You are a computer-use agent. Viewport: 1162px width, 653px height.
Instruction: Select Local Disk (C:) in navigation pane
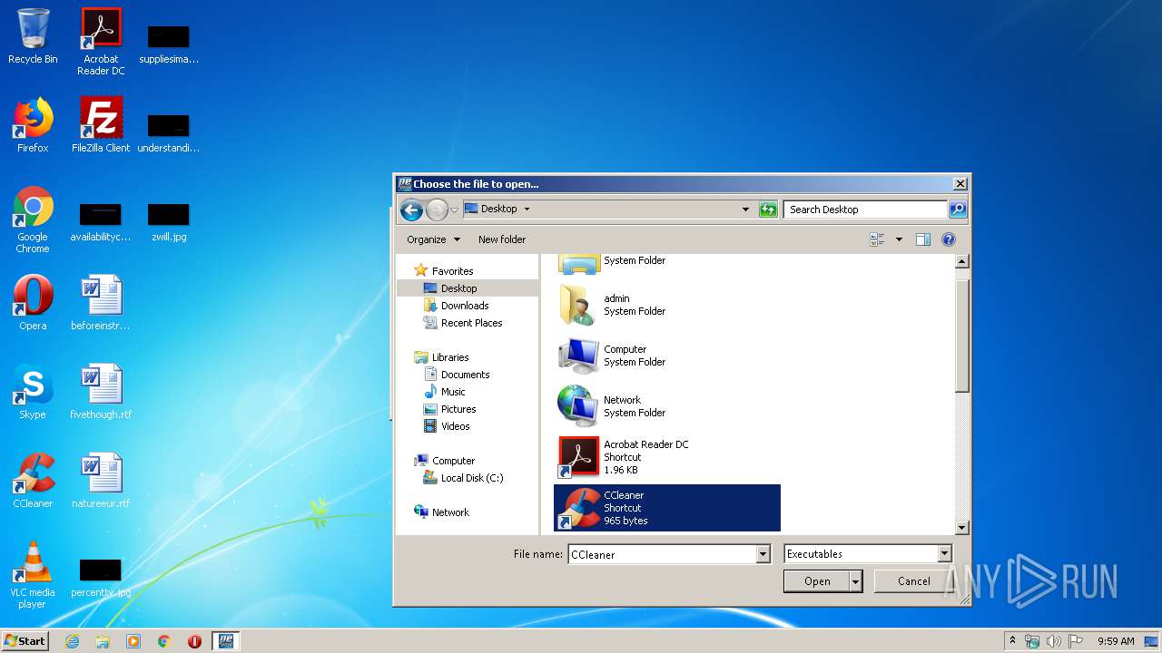click(x=471, y=478)
